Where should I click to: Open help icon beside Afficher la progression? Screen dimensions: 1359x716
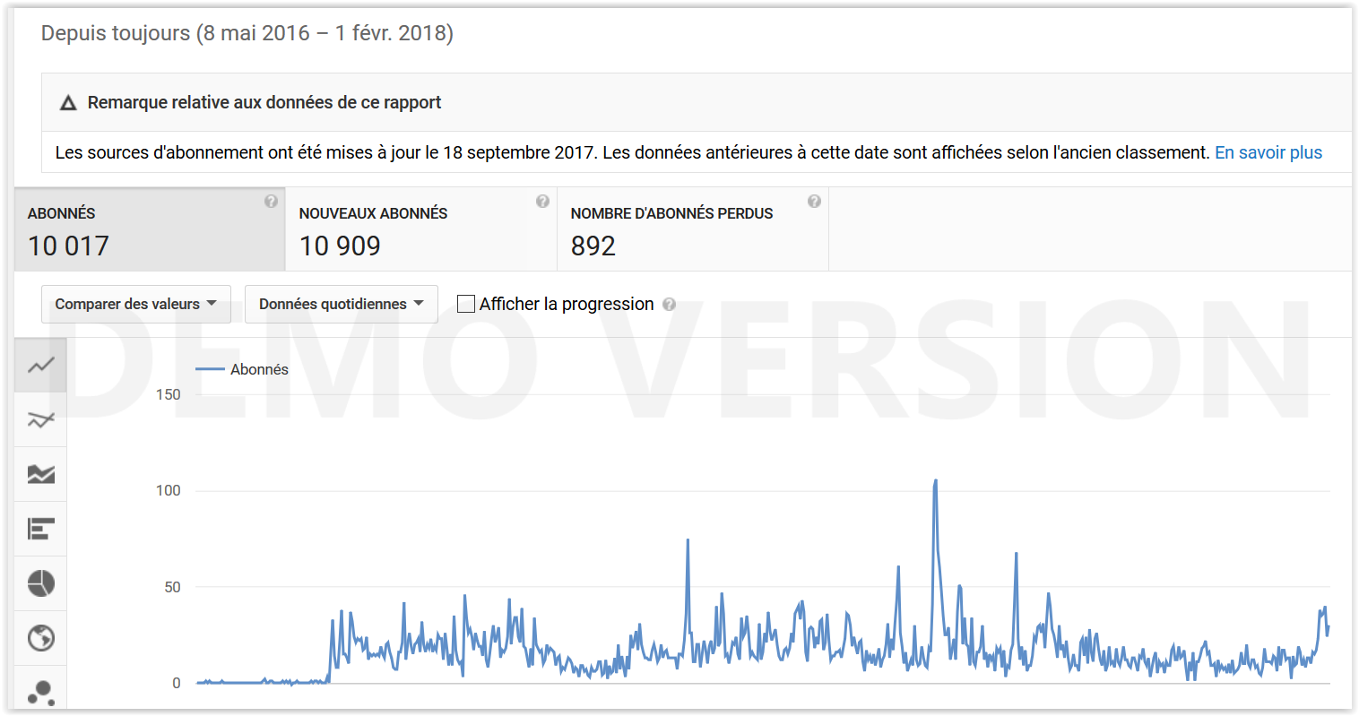[669, 305]
